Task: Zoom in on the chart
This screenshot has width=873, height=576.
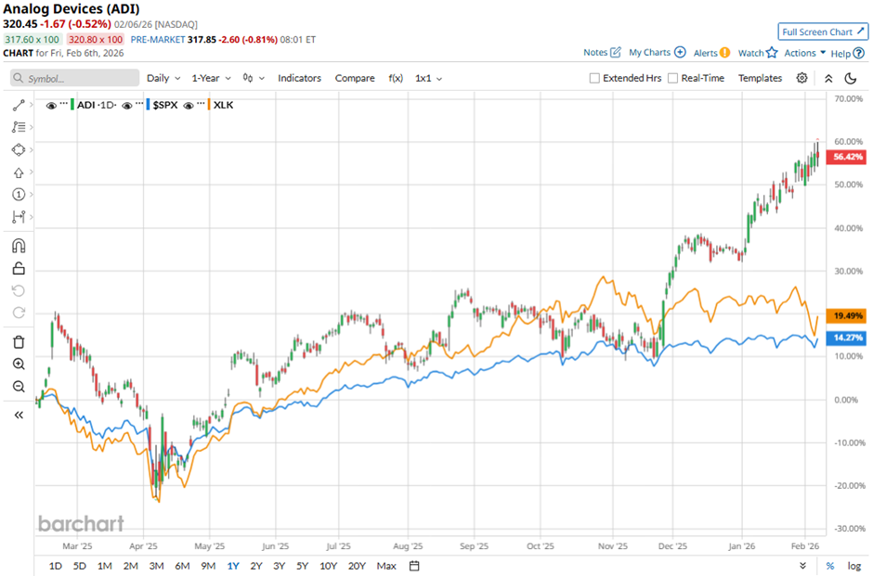Action: click(19, 364)
